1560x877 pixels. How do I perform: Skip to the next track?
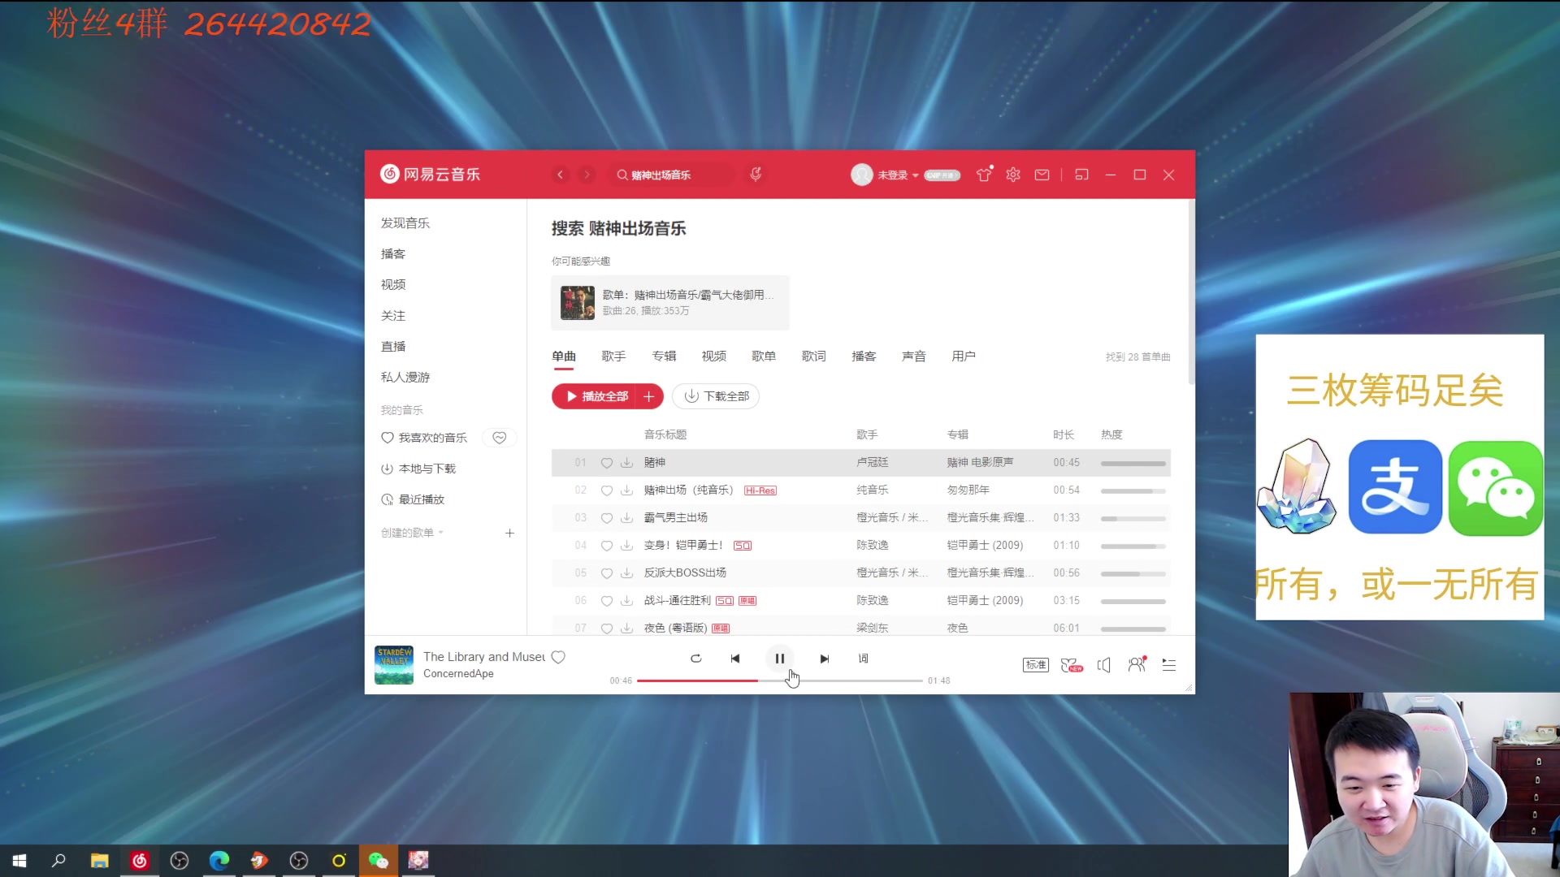click(x=825, y=659)
